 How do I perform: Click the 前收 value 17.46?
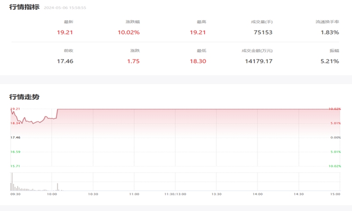[x=65, y=61]
